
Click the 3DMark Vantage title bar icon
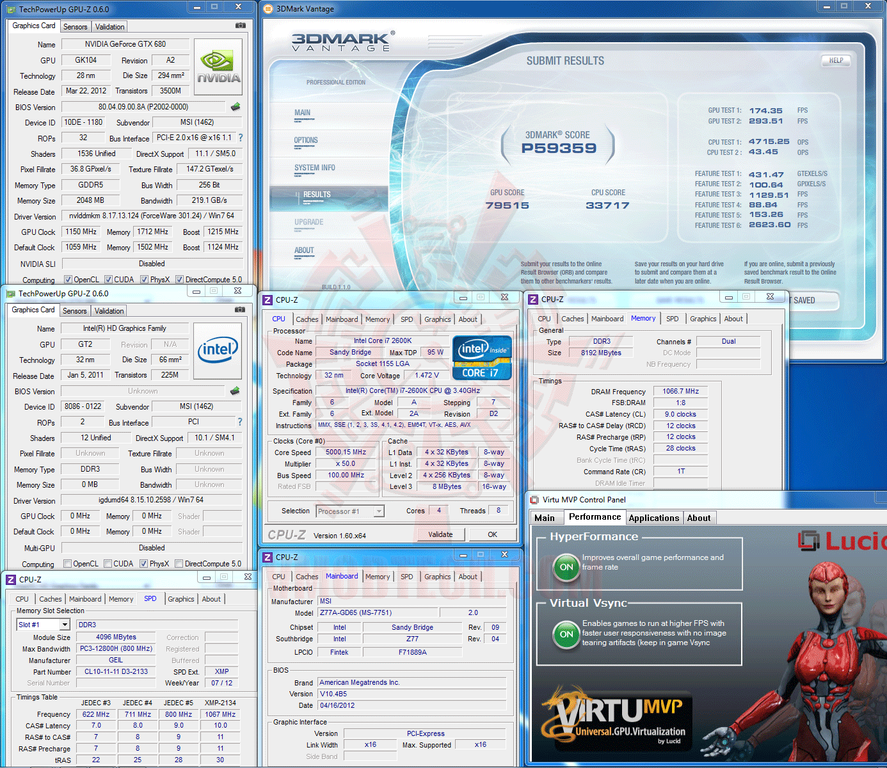[x=269, y=9]
